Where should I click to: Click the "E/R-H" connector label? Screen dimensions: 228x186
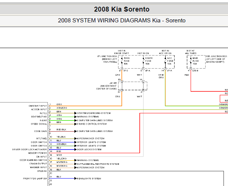pyautogui.click(x=195, y=71)
